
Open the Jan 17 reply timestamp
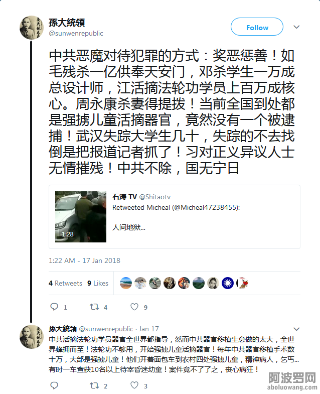click(x=148, y=329)
